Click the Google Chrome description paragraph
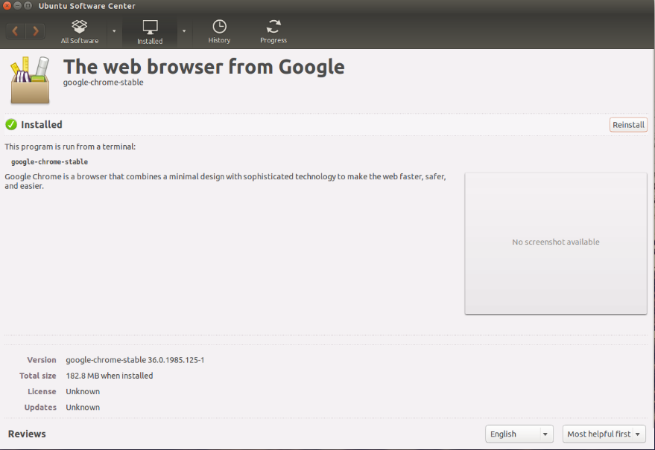Screen dimensions: 655x450 (x=225, y=181)
